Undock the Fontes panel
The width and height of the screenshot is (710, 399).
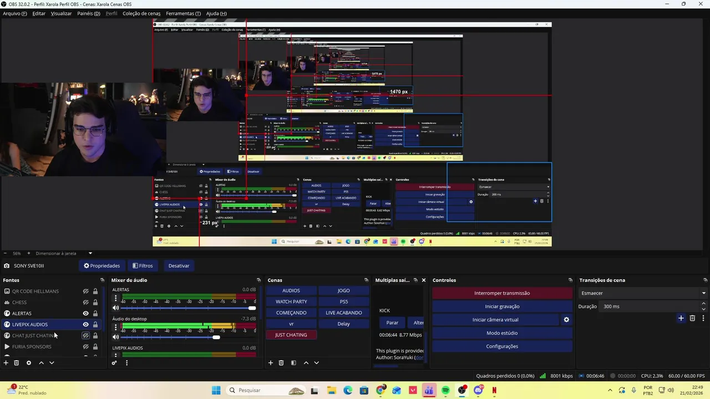[x=102, y=280]
